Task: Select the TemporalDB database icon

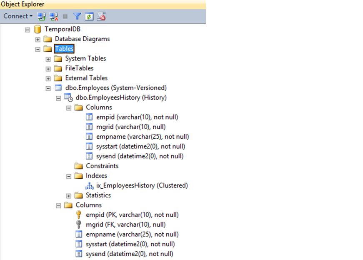Action: tap(38, 29)
